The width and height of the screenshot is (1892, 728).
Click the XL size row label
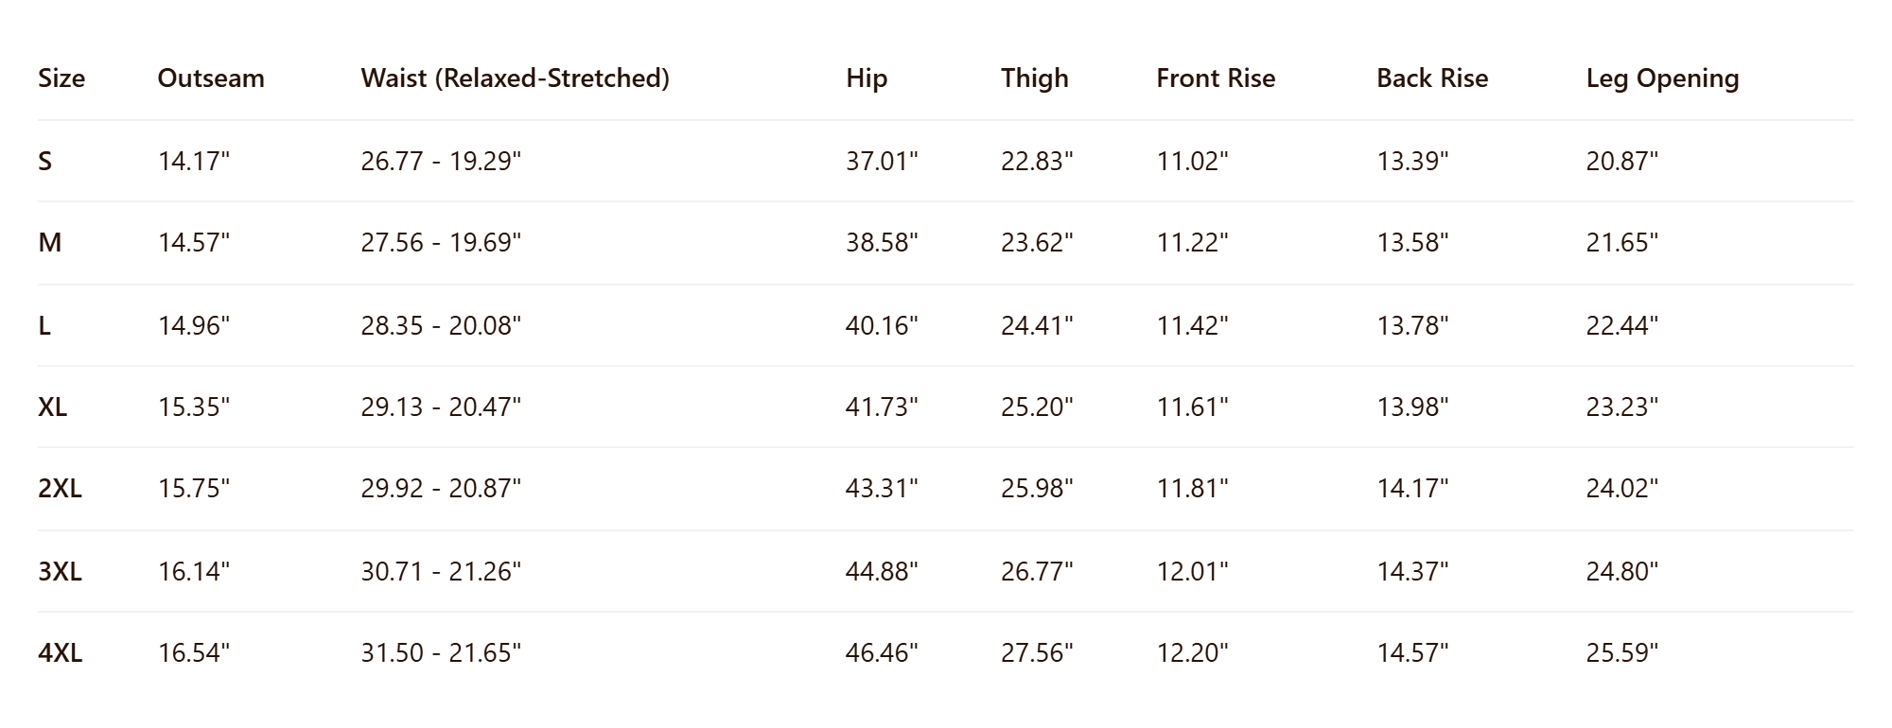pos(52,407)
